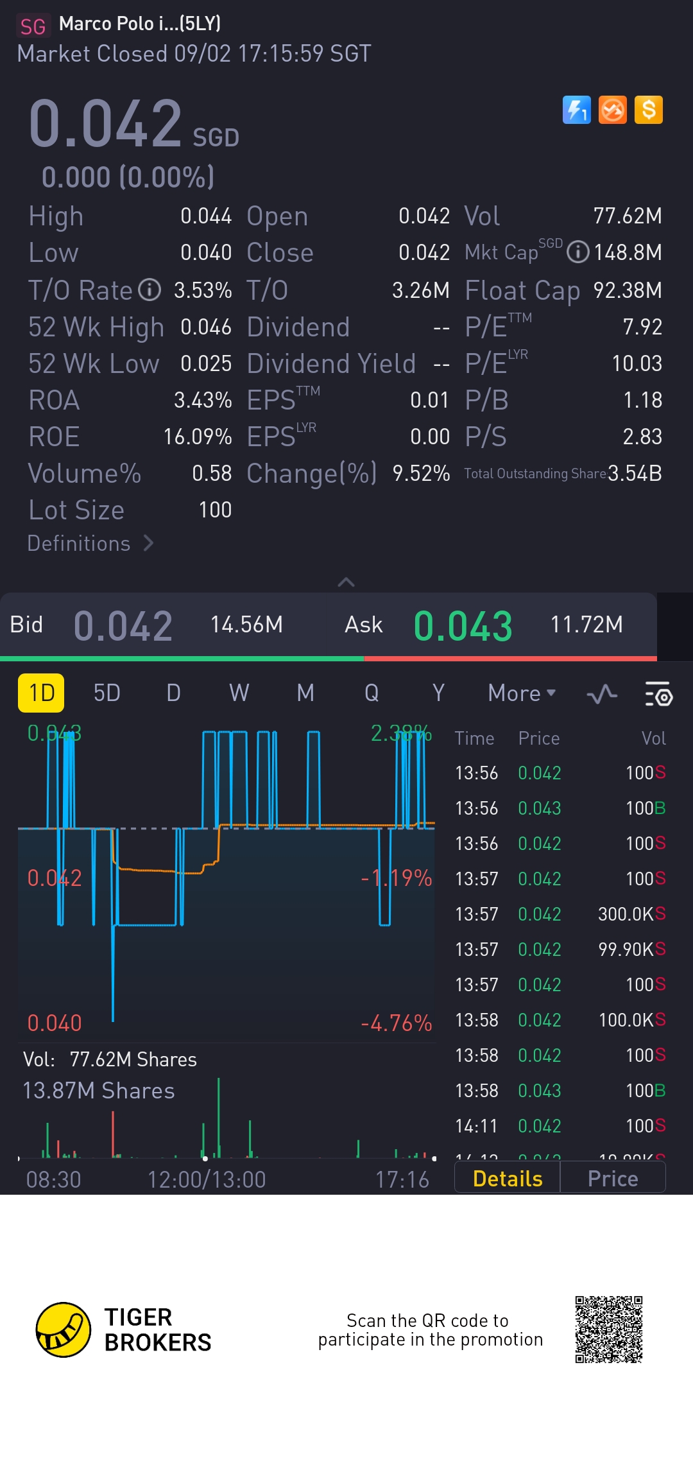Select the W weekly chart tab

239,693
